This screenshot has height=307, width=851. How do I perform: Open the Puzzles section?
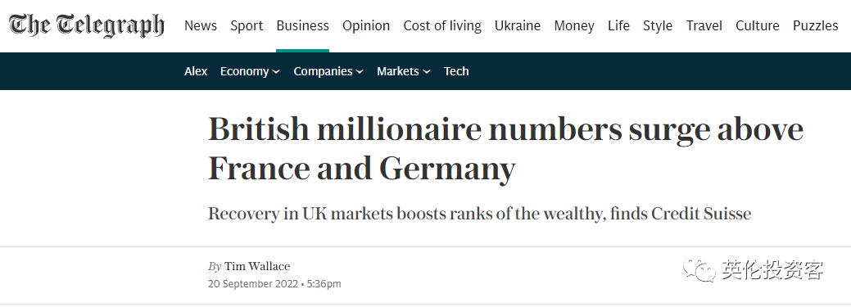(x=815, y=25)
